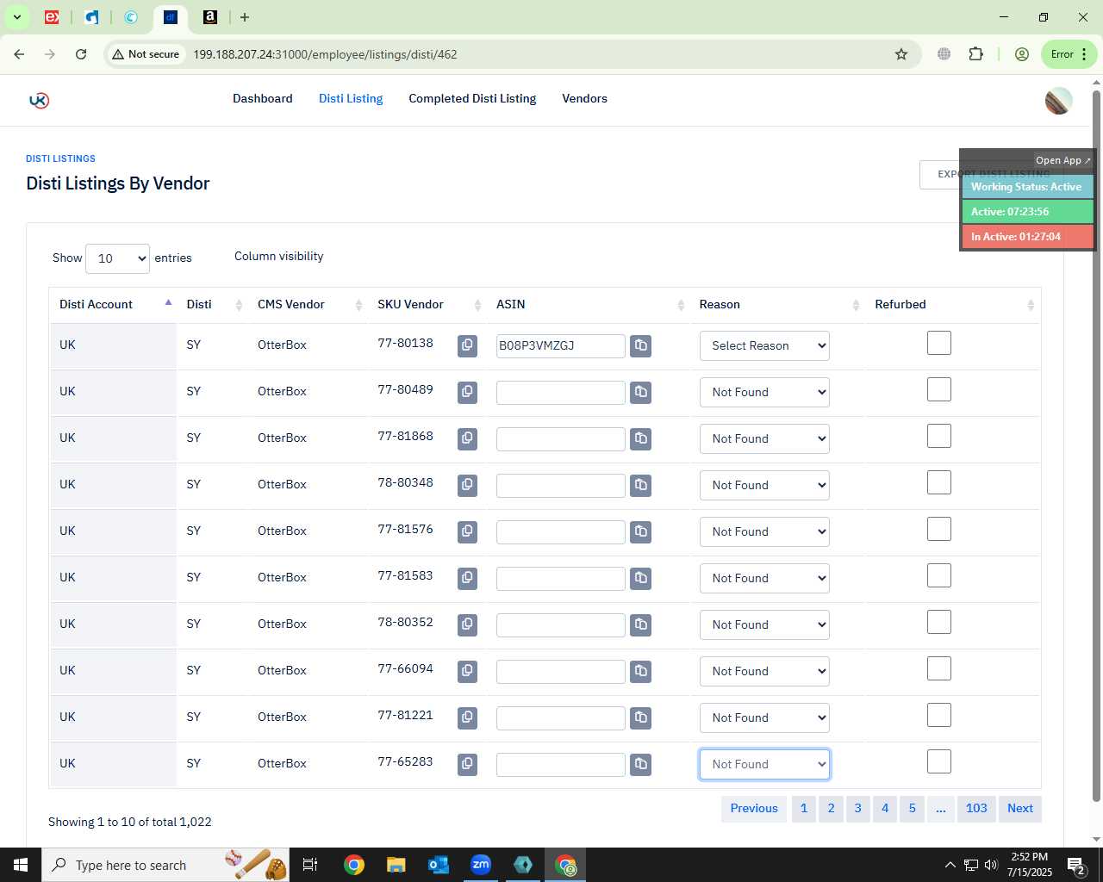1103x882 pixels.
Task: Change the Show entries count dropdown
Action: [x=117, y=258]
